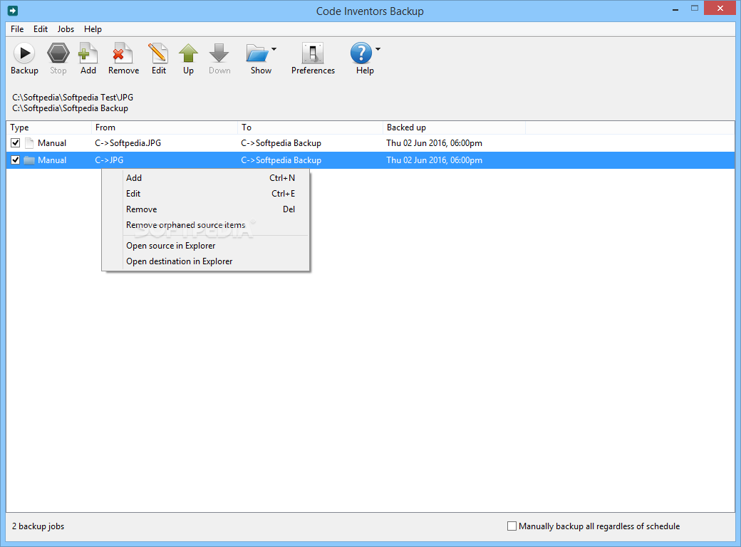Image resolution: width=741 pixels, height=547 pixels.
Task: Open the Help menu in menu bar
Action: (93, 28)
